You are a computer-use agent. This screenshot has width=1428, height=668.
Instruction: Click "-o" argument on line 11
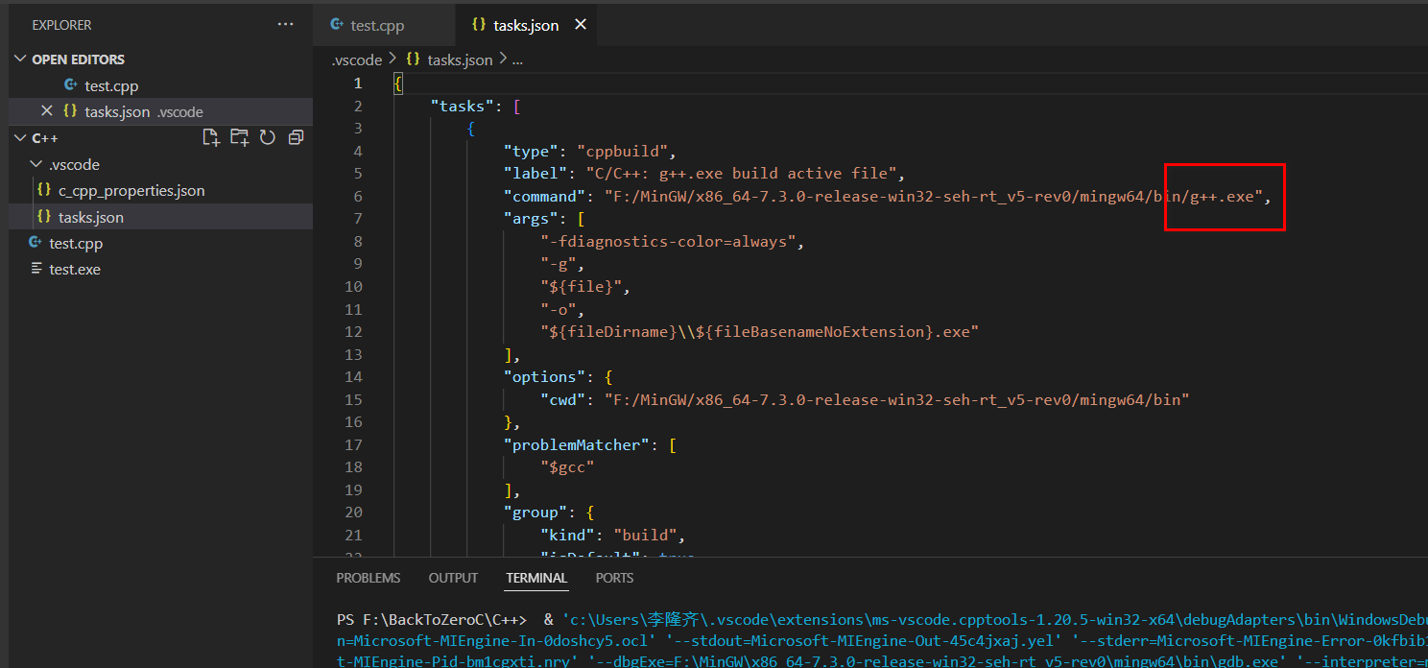click(559, 309)
